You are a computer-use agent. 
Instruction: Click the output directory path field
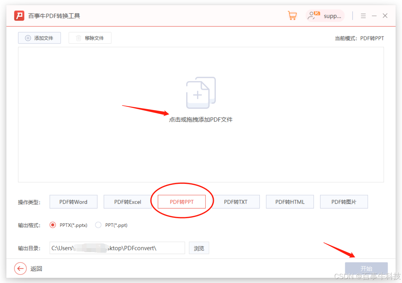coord(117,248)
